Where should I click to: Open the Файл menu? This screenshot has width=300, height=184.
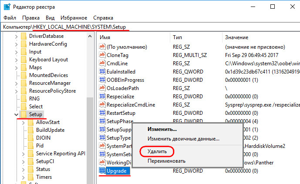pos(10,18)
